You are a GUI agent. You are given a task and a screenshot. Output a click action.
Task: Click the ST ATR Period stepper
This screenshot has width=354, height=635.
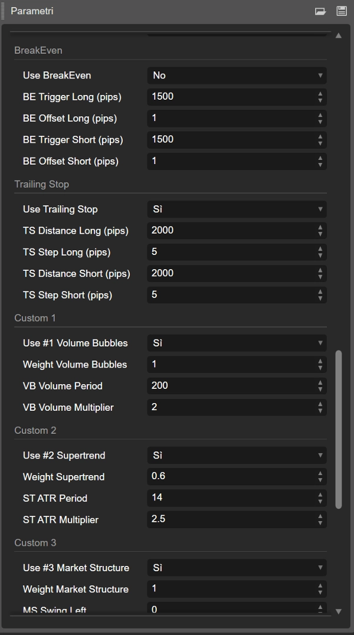tap(320, 499)
